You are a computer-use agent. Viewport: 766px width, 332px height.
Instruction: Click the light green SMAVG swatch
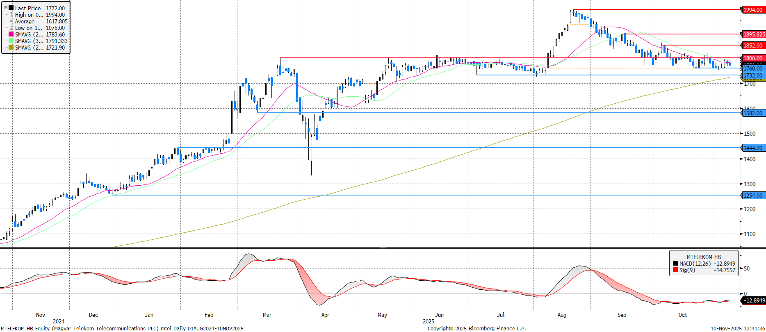click(x=11, y=41)
